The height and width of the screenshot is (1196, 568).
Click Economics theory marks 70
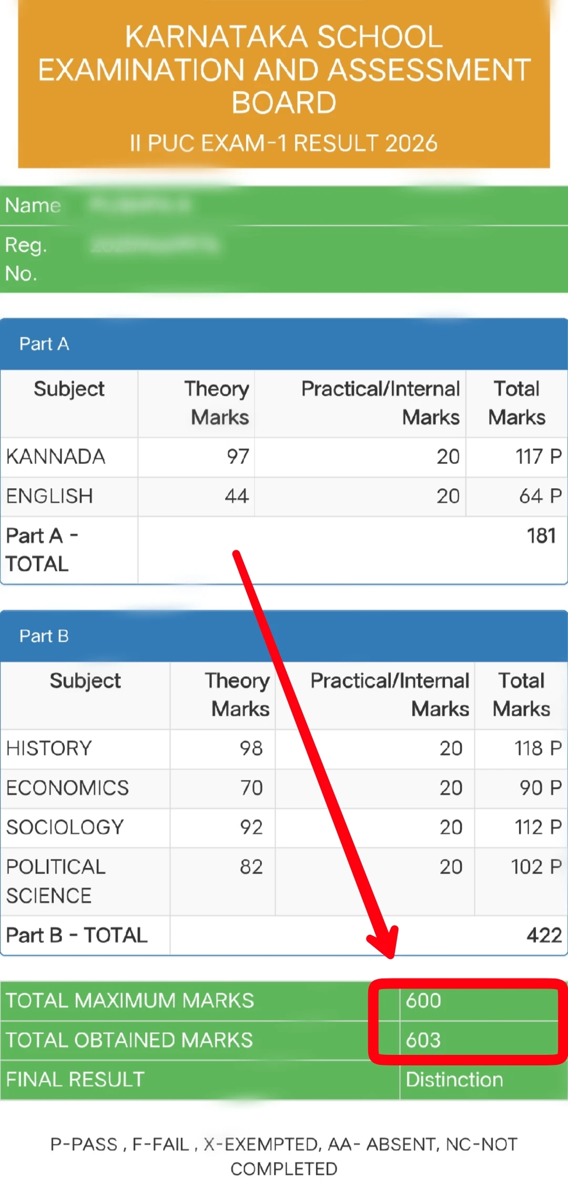coord(251,788)
